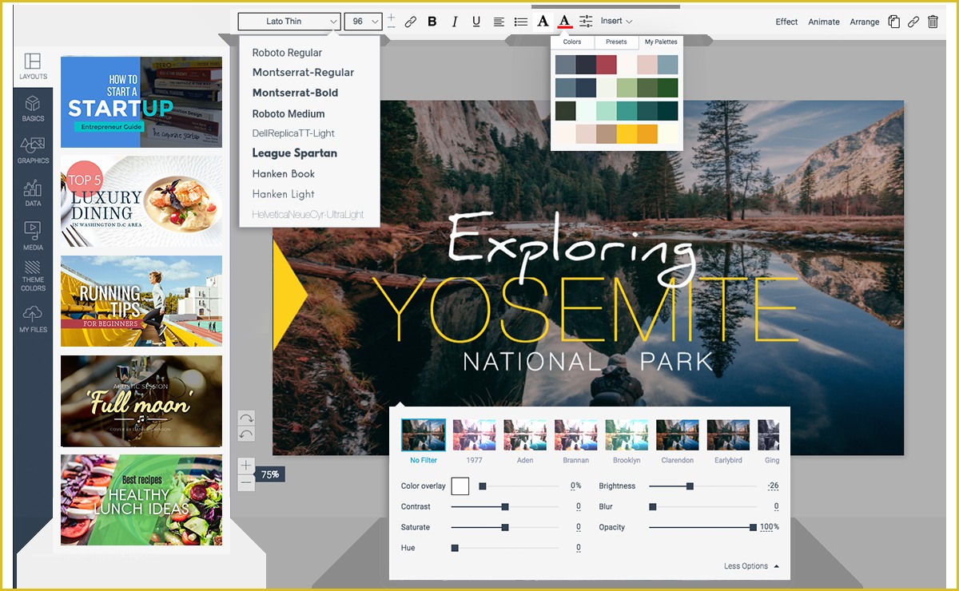Choose DellReplicaTT-Light from the font list

point(293,133)
